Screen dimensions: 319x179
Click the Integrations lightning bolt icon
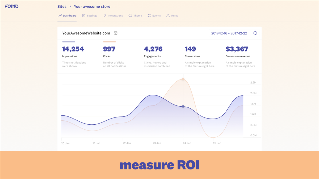[x=105, y=16]
